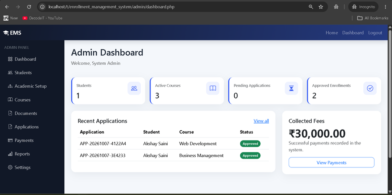Click the Dashboard grid icon in sidebar
392x195 pixels.
click(x=10, y=59)
